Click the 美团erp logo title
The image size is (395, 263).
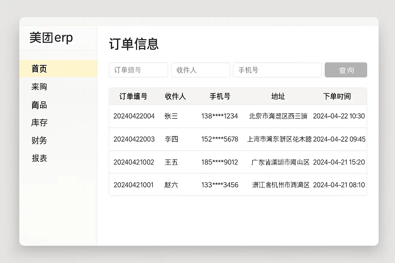51,38
